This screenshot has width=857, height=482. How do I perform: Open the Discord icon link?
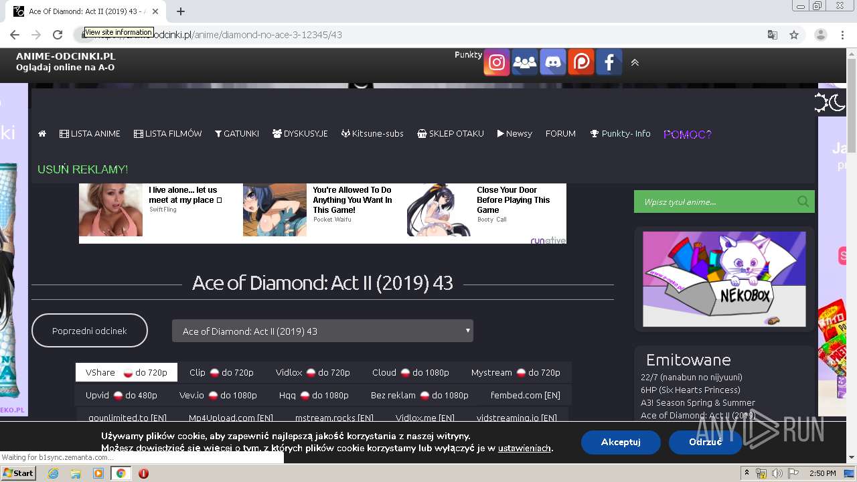tap(552, 62)
